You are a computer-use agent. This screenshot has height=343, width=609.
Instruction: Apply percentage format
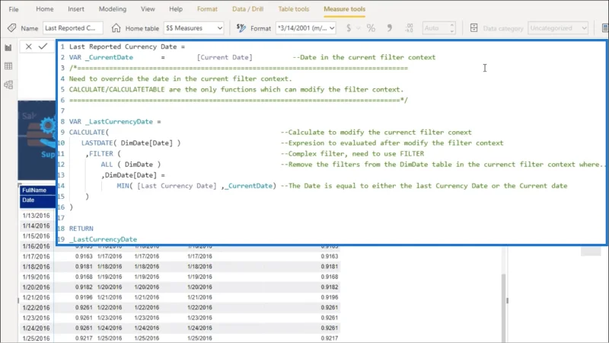point(371,28)
